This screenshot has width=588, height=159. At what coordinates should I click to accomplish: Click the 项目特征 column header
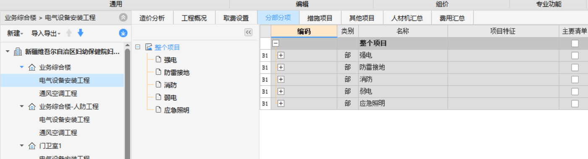pyautogui.click(x=503, y=31)
